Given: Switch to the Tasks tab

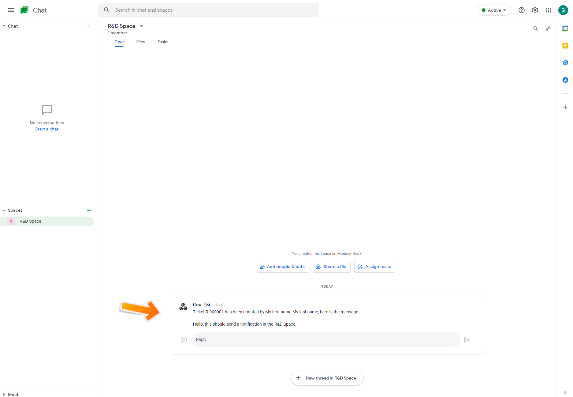Looking at the screenshot, I should coord(163,42).
